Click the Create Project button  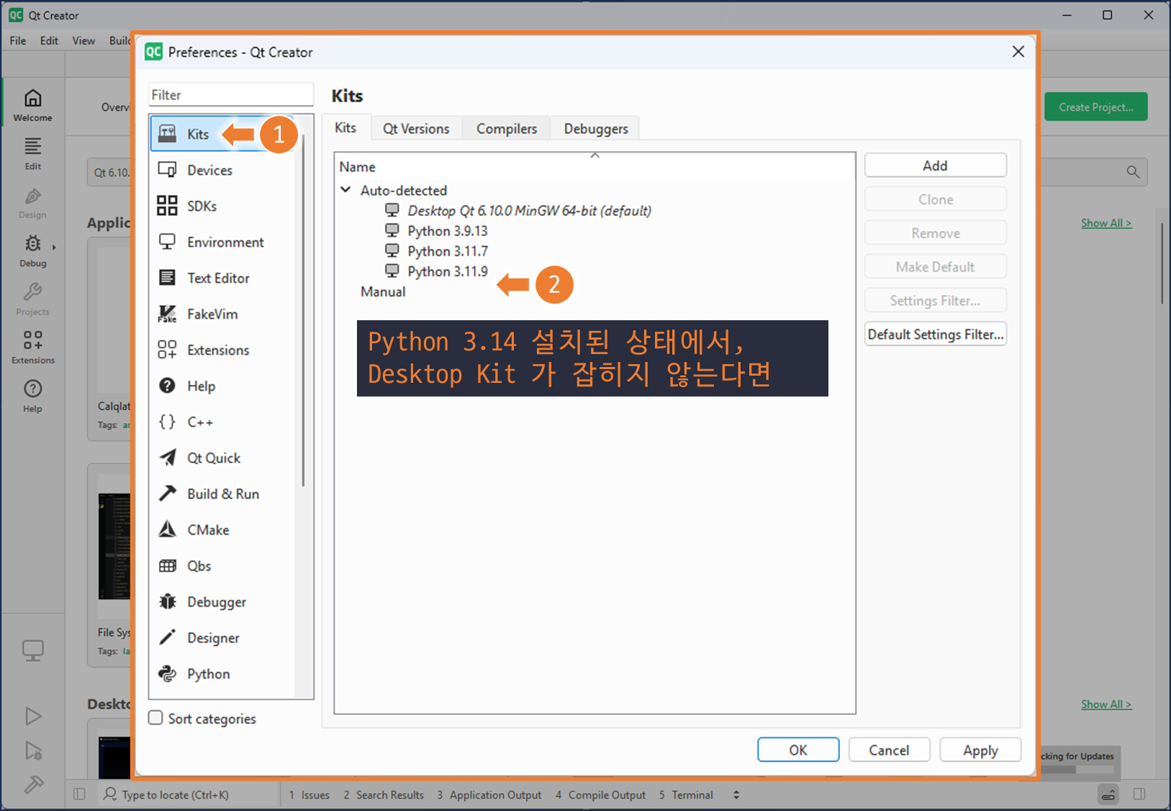1095,107
